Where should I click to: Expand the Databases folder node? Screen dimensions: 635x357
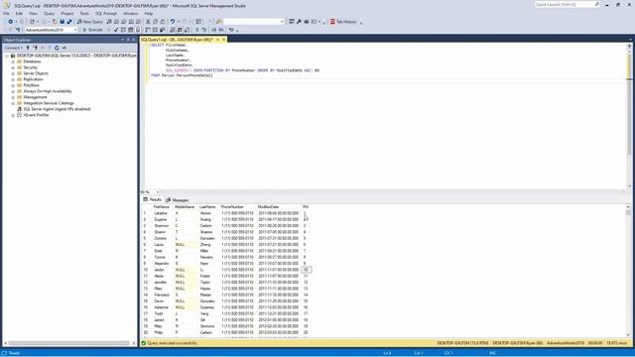[x=13, y=61]
